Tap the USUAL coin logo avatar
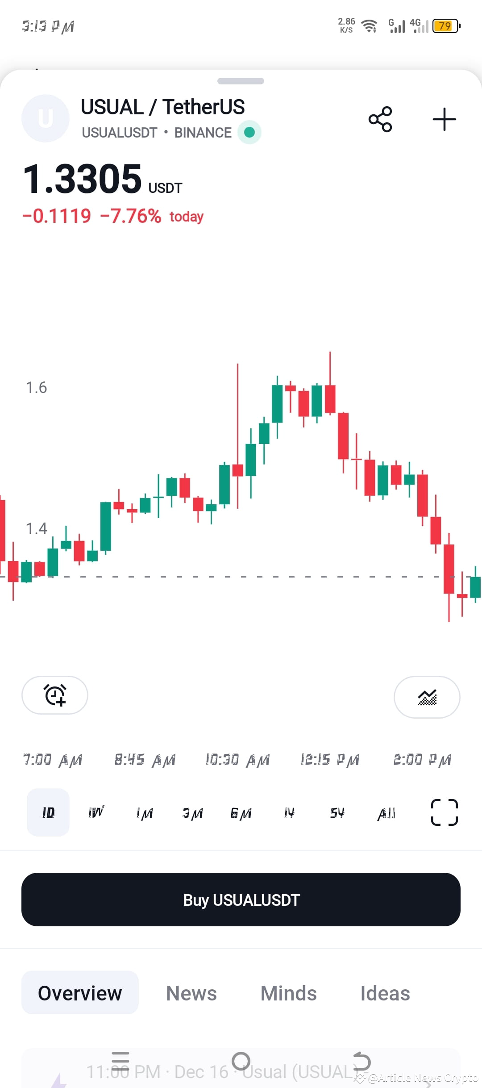Viewport: 482px width, 1088px height. coord(45,117)
